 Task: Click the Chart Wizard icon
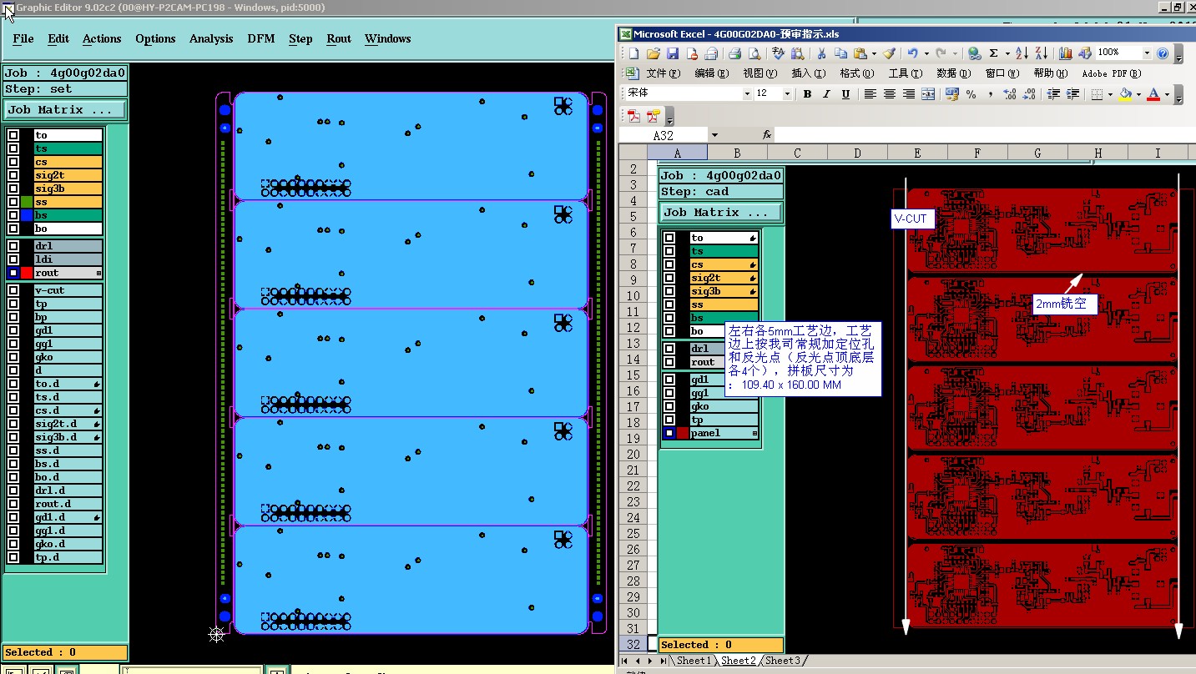(x=1065, y=53)
